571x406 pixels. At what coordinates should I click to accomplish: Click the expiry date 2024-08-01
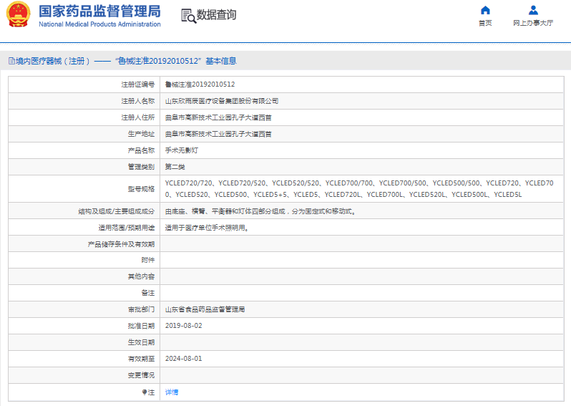pos(184,359)
